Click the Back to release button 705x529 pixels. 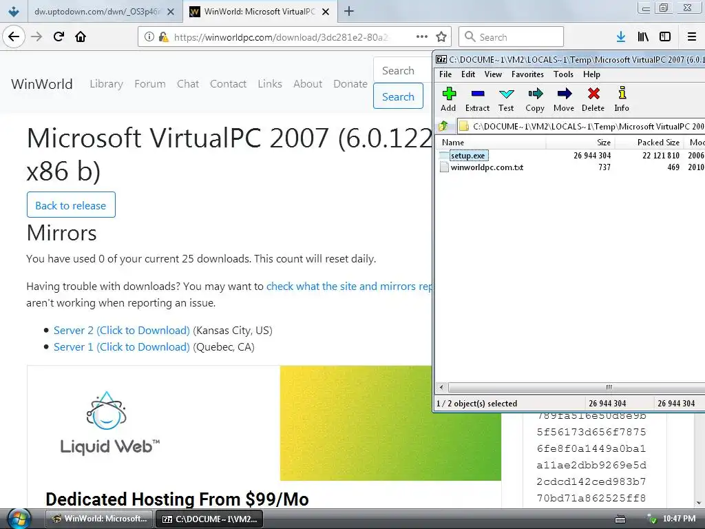71,205
